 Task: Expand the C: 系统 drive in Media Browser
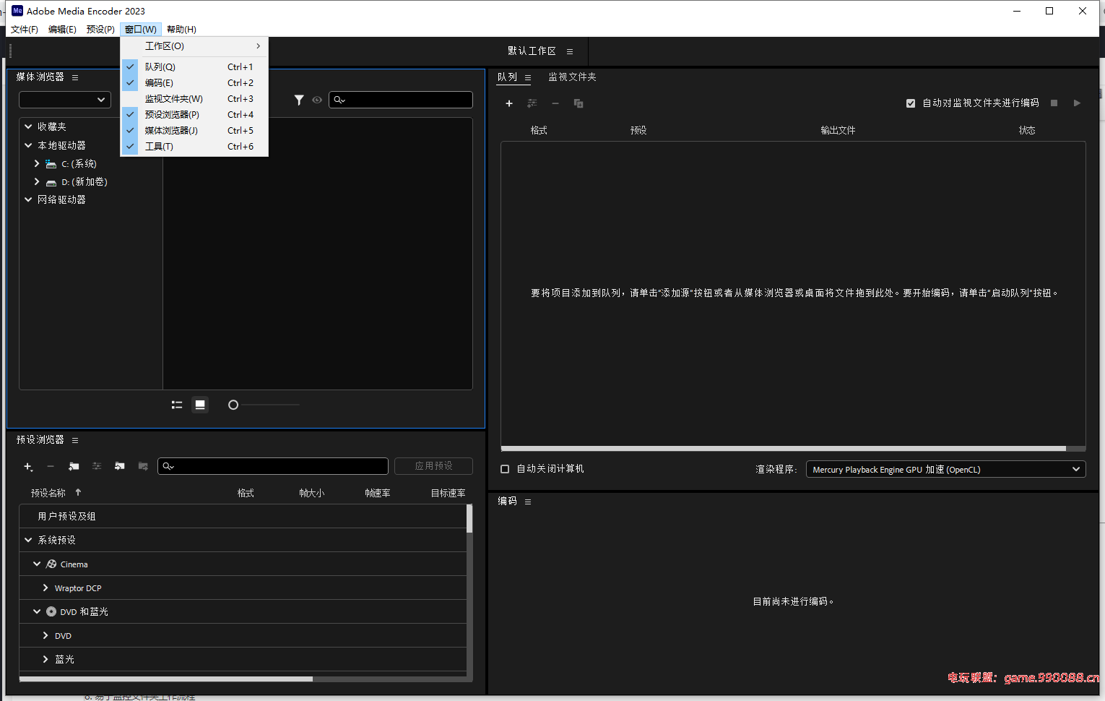click(x=36, y=163)
